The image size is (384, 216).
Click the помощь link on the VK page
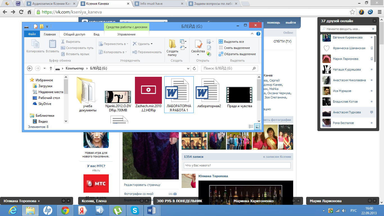[274, 22]
